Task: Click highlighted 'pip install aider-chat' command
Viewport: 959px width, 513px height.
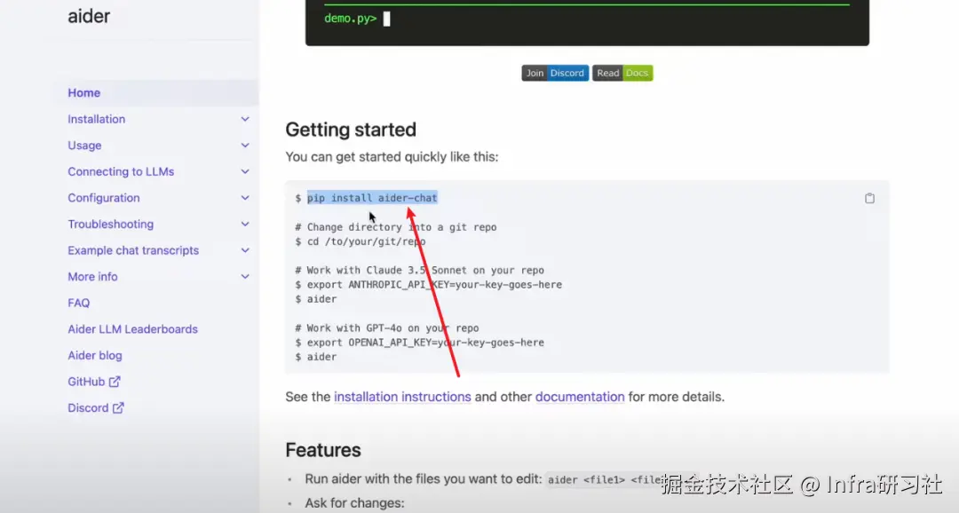Action: tap(372, 198)
